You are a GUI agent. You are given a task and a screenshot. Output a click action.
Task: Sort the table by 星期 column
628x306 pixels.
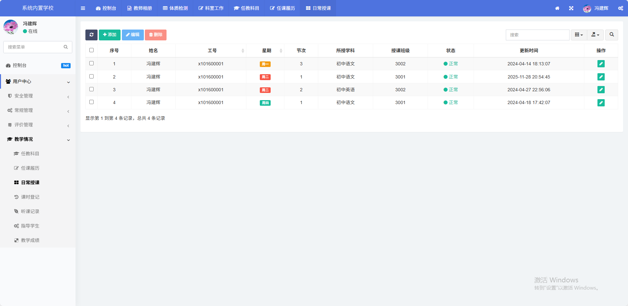tap(267, 51)
